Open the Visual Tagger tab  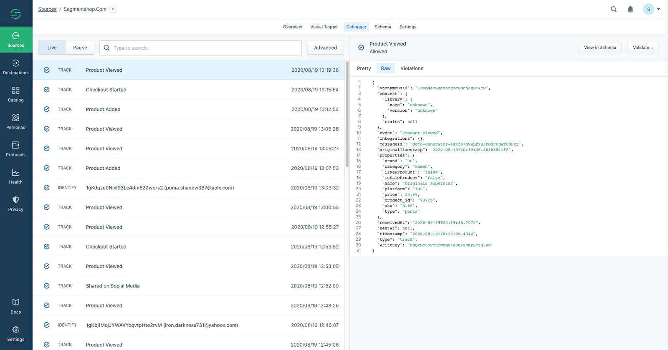point(324,27)
